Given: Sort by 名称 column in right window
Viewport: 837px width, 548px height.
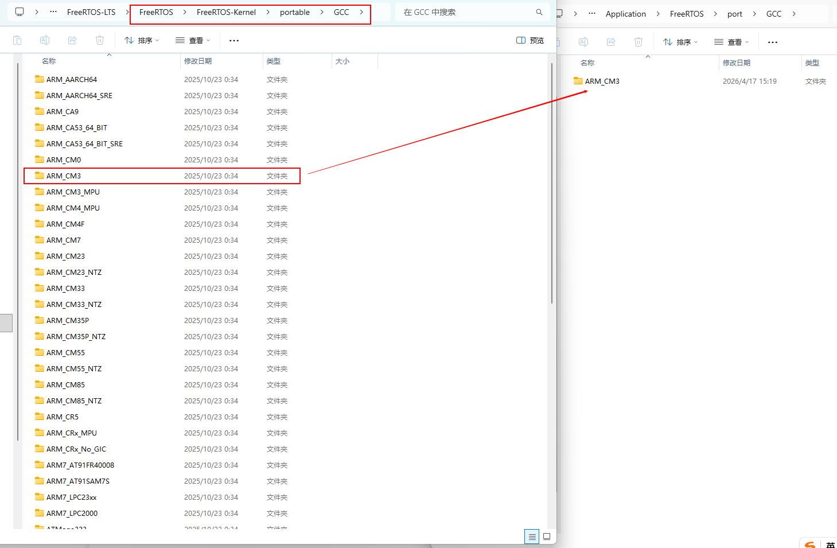Looking at the screenshot, I should 587,63.
